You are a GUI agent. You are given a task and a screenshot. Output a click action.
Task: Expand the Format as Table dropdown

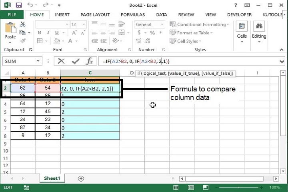[x=212, y=33]
